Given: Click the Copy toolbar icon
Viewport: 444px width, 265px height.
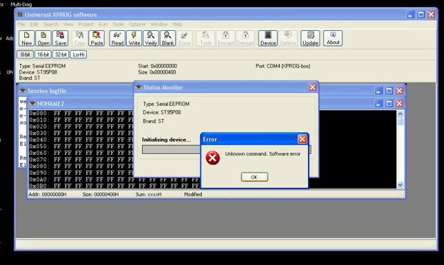Looking at the screenshot, I should tap(79, 39).
